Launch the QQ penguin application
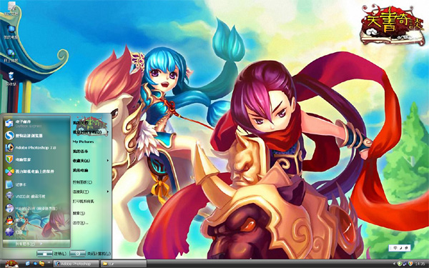The width and height of the screenshot is (429, 268). pyautogui.click(x=16, y=220)
